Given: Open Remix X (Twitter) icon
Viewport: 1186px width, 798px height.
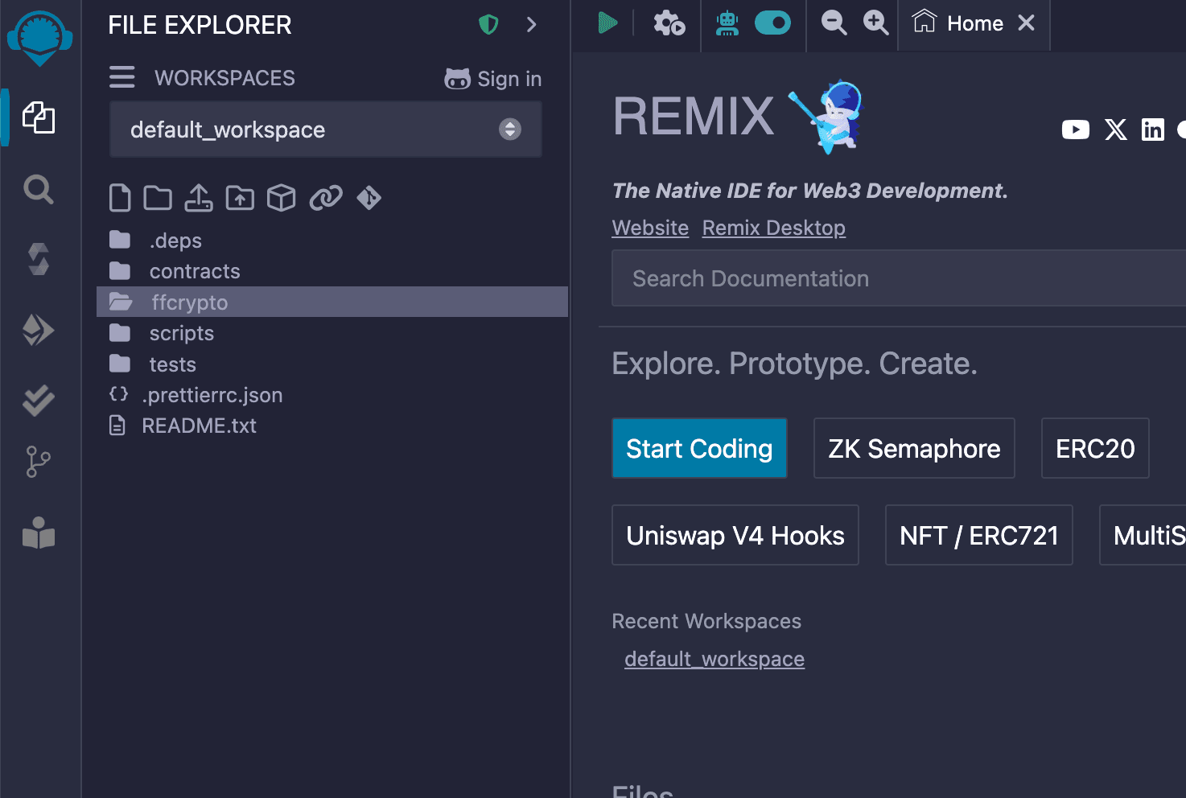Looking at the screenshot, I should tap(1116, 130).
